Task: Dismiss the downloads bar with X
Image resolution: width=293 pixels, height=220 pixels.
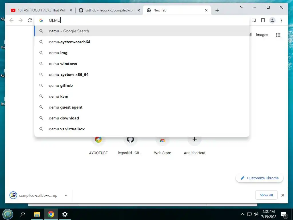Action: pyautogui.click(x=282, y=195)
